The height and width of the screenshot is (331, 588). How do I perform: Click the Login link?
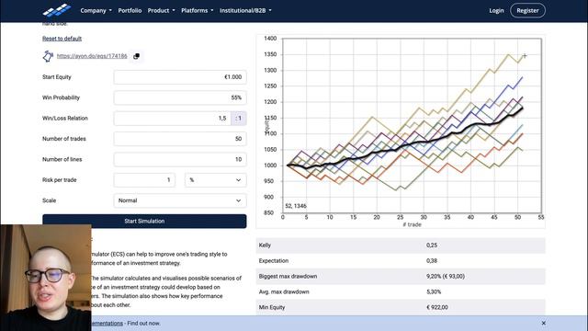tap(496, 10)
